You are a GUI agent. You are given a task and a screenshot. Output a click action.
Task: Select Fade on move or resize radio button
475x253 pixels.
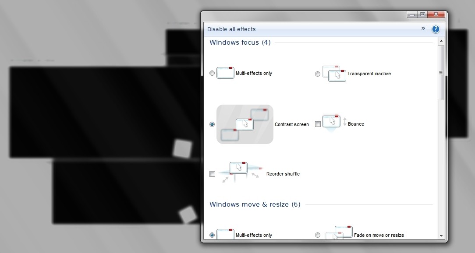[318, 235]
